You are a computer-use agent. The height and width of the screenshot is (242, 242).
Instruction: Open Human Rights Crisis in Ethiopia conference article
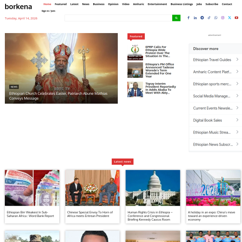point(150,216)
